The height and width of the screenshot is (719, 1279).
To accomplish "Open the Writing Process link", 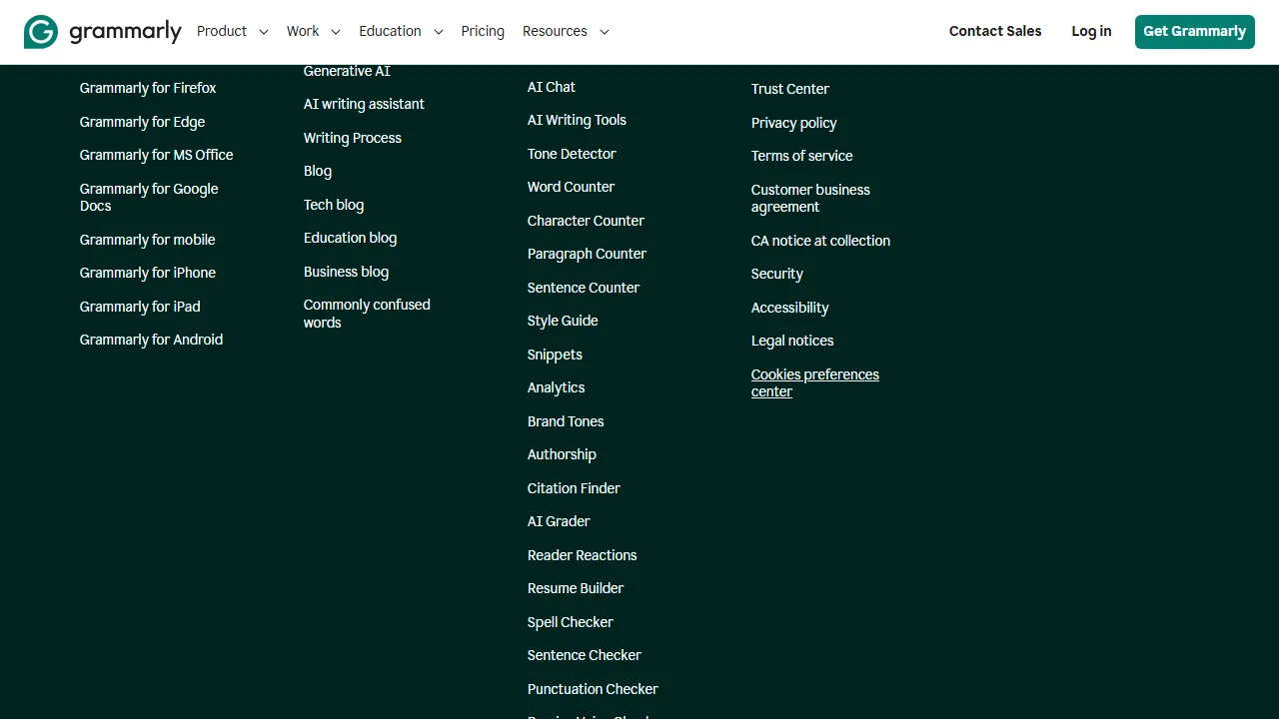I will pyautogui.click(x=353, y=138).
